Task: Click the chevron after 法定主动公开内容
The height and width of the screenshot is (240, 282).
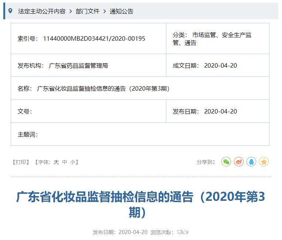Action: [71, 11]
